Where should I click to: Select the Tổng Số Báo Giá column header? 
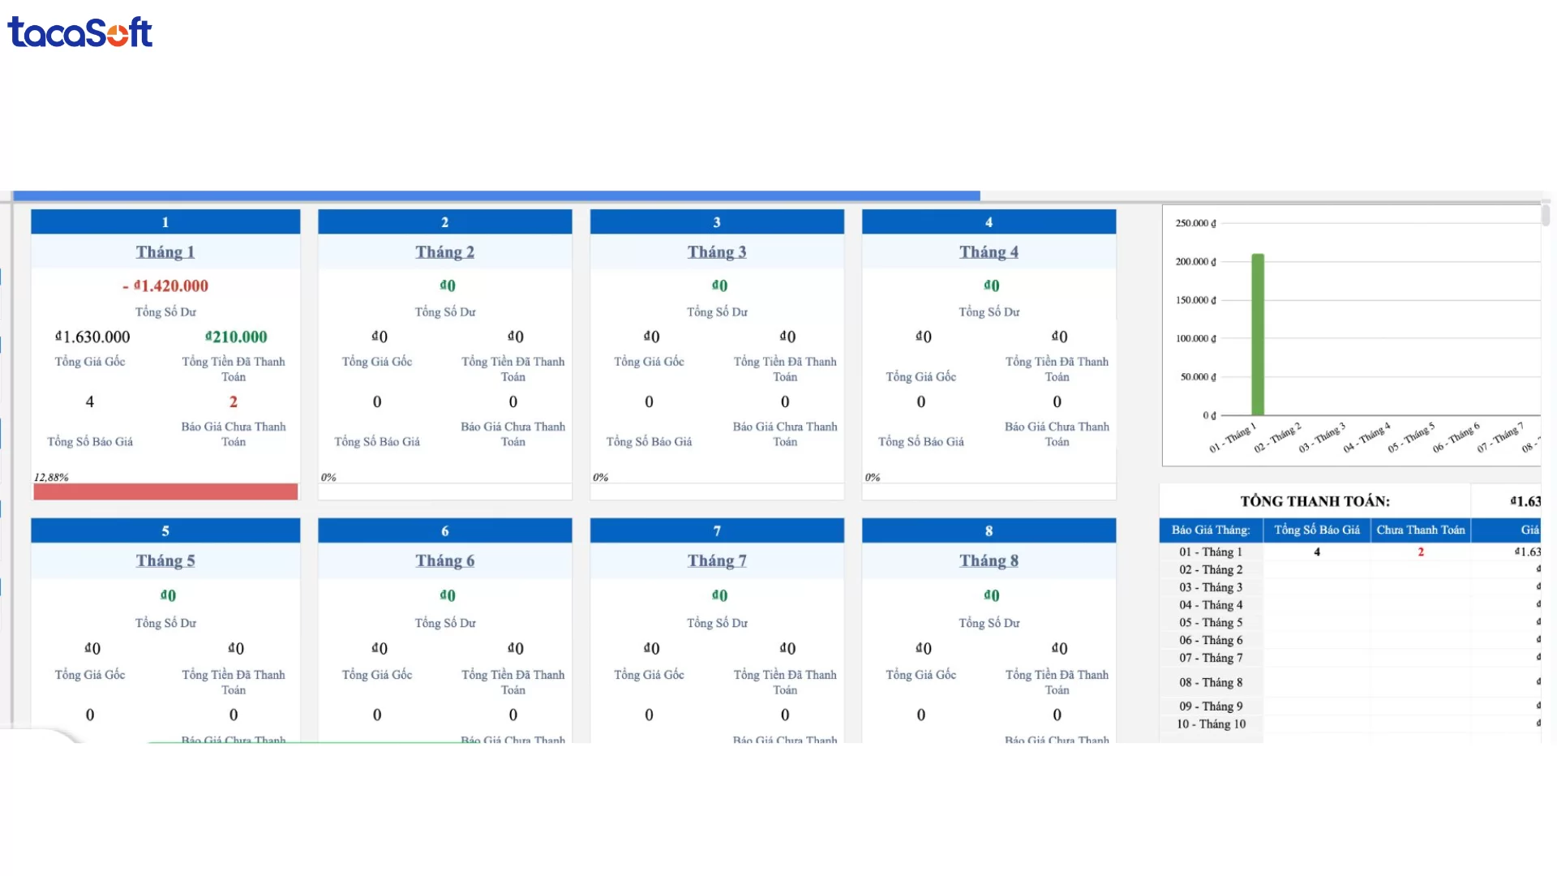point(1316,530)
